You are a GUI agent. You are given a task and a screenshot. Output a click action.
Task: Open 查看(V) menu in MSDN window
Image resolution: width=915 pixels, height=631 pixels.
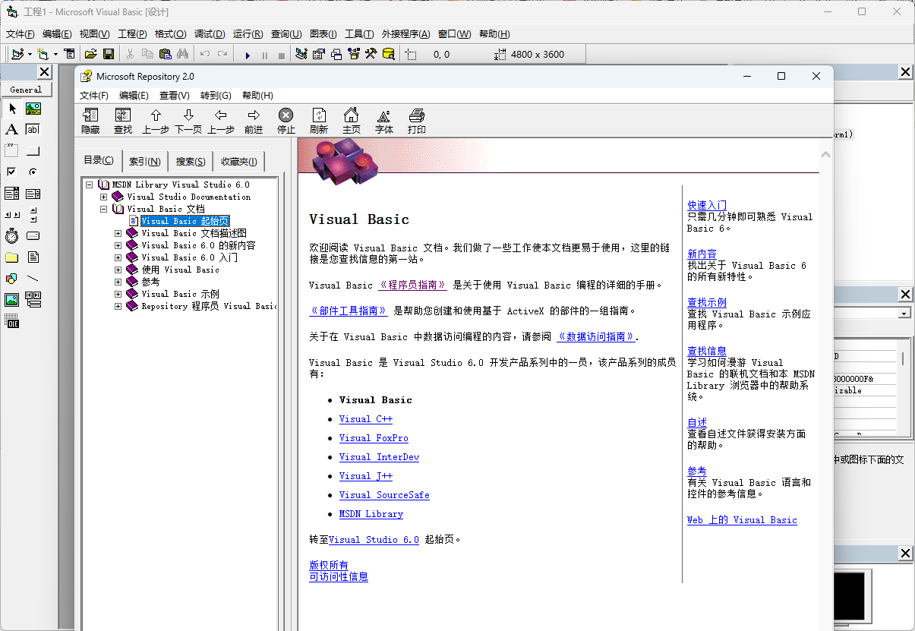[x=174, y=95]
